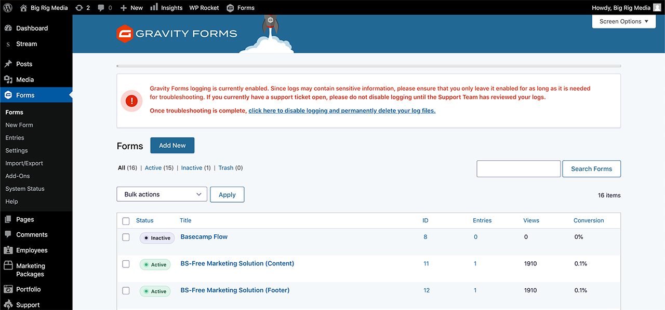Click the Pages icon in the sidebar
The width and height of the screenshot is (665, 310).
(x=8, y=220)
